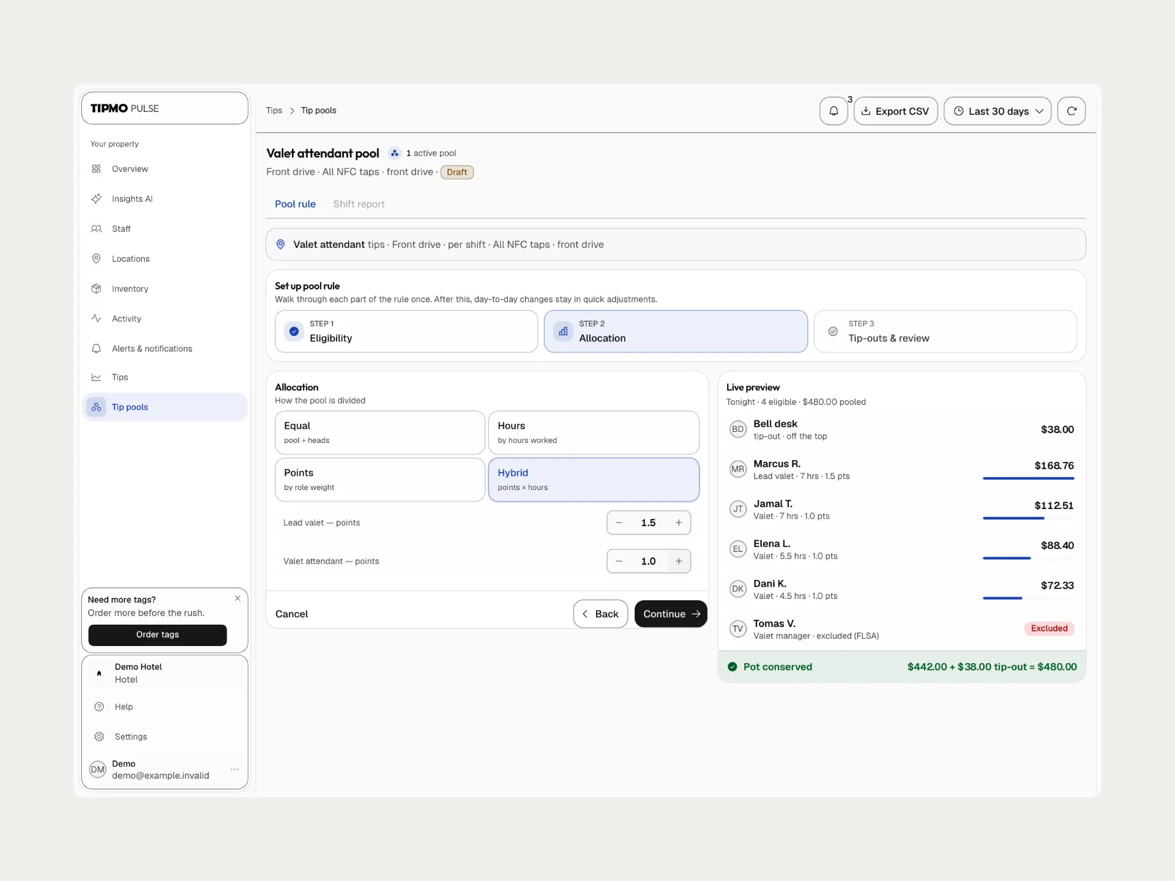This screenshot has height=881, width=1175.
Task: Expand Last 30 days date range
Action: tap(998, 111)
